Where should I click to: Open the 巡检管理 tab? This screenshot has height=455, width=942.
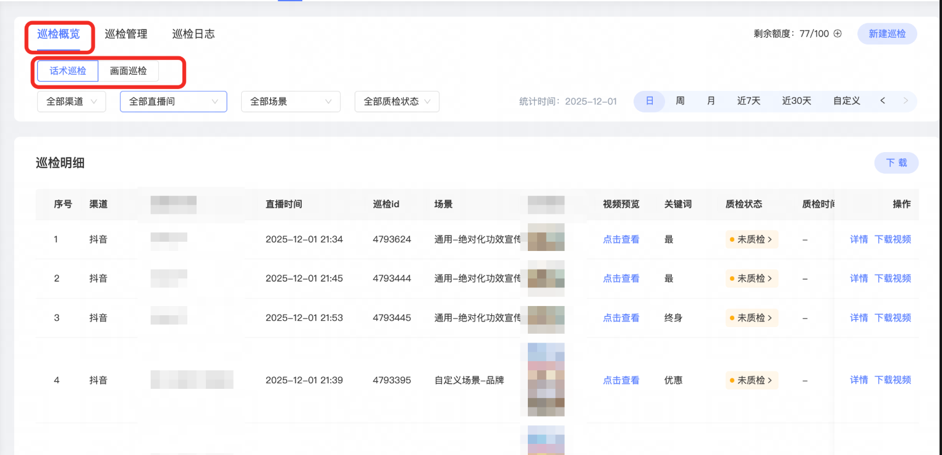[x=126, y=34]
